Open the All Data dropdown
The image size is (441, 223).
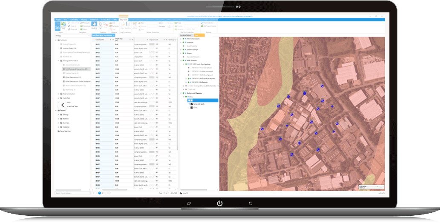click(73, 36)
